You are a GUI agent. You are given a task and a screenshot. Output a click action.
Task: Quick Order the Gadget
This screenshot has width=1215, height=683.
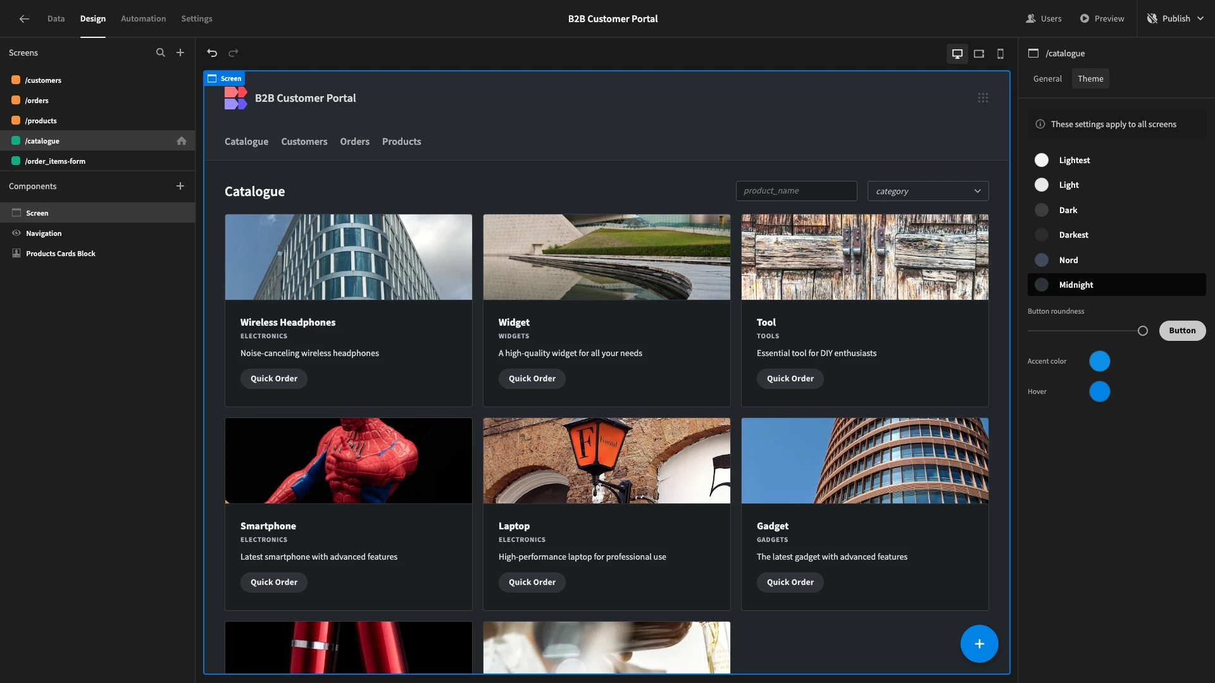pos(790,582)
